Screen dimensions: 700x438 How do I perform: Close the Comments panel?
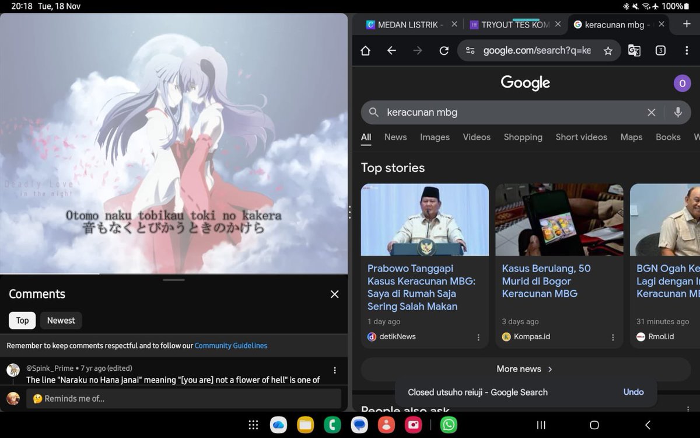point(334,294)
